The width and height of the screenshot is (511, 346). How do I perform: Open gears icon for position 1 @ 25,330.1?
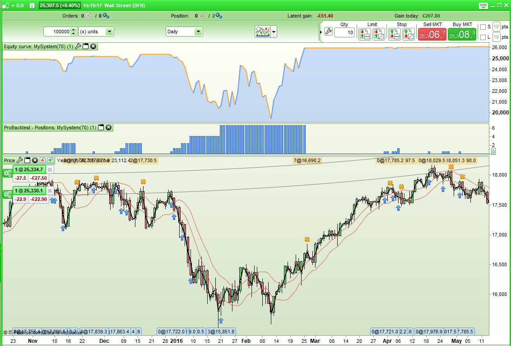[8, 195]
